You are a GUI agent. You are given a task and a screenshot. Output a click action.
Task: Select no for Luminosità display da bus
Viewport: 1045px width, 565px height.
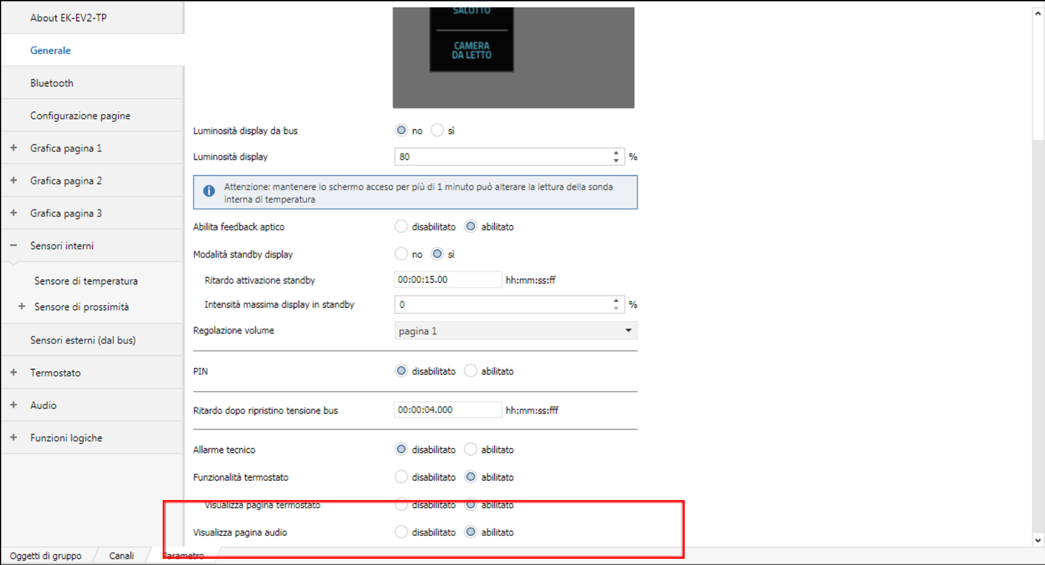(401, 130)
